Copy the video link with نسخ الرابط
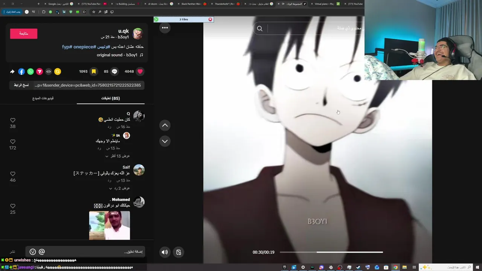Viewport: 482px width, 271px height. point(21,85)
